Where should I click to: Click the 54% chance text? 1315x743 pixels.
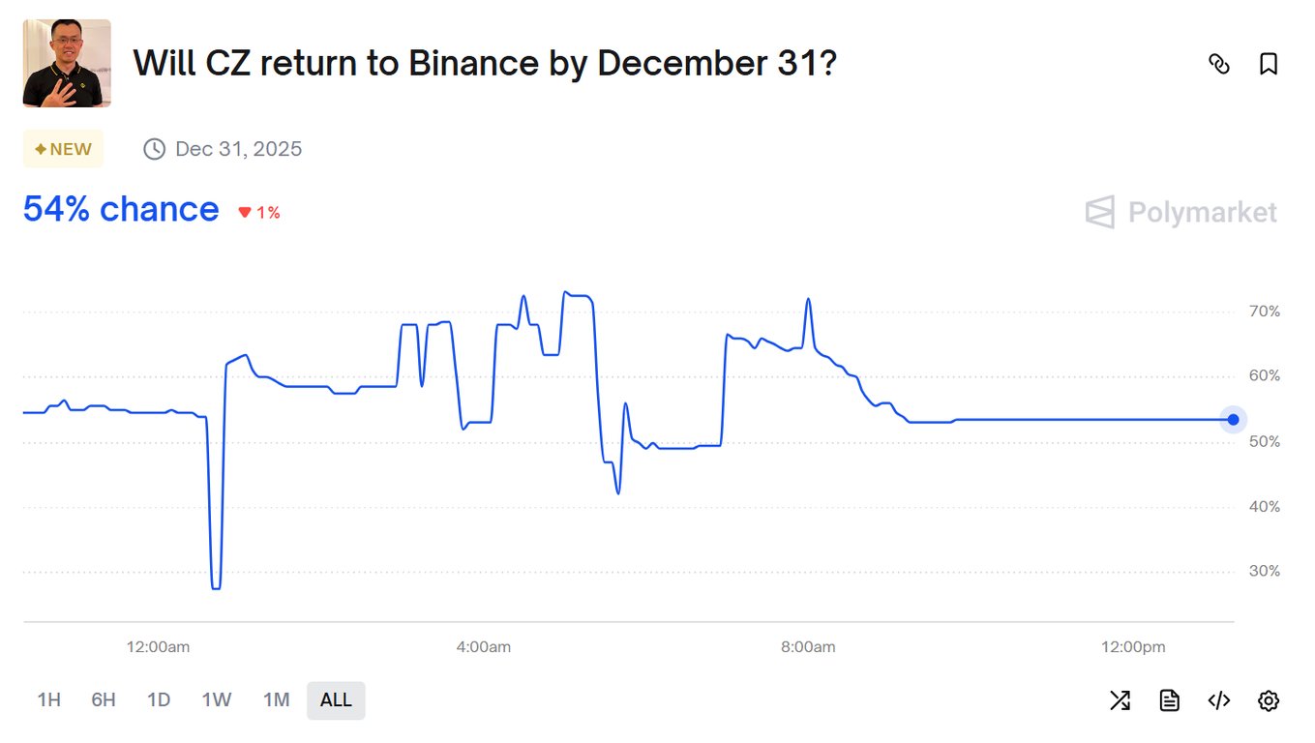119,209
